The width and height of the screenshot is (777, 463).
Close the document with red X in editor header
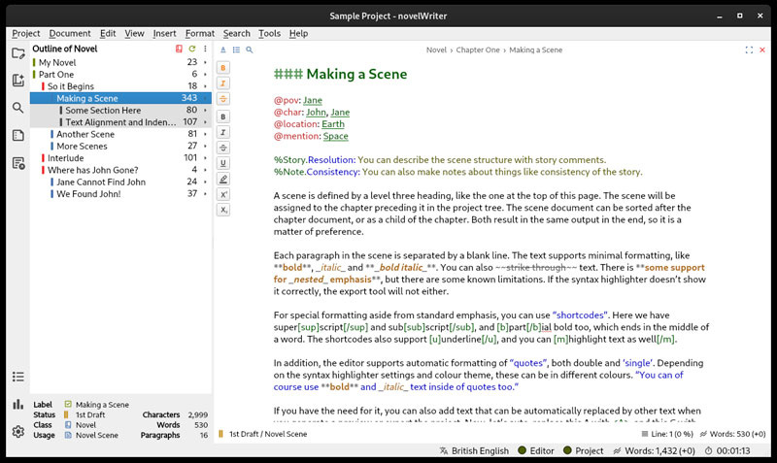[x=762, y=50]
